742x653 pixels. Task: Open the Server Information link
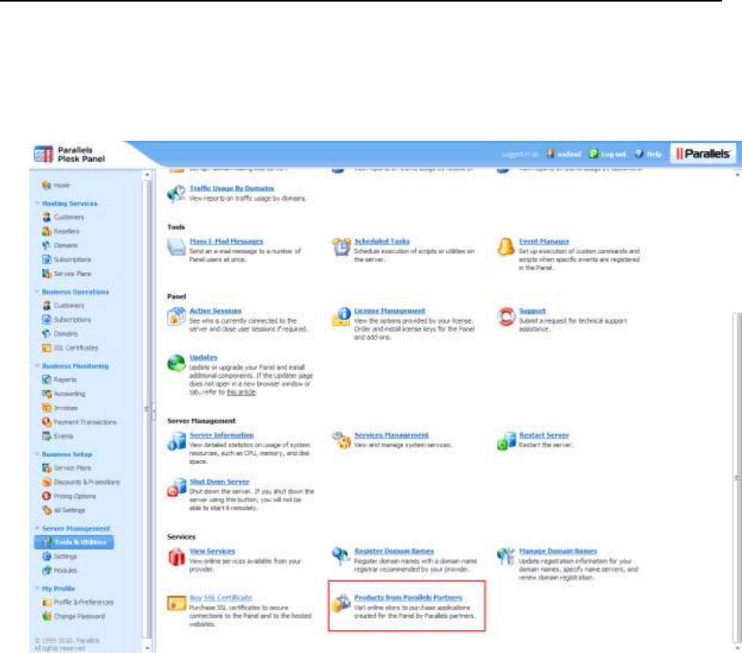[221, 435]
